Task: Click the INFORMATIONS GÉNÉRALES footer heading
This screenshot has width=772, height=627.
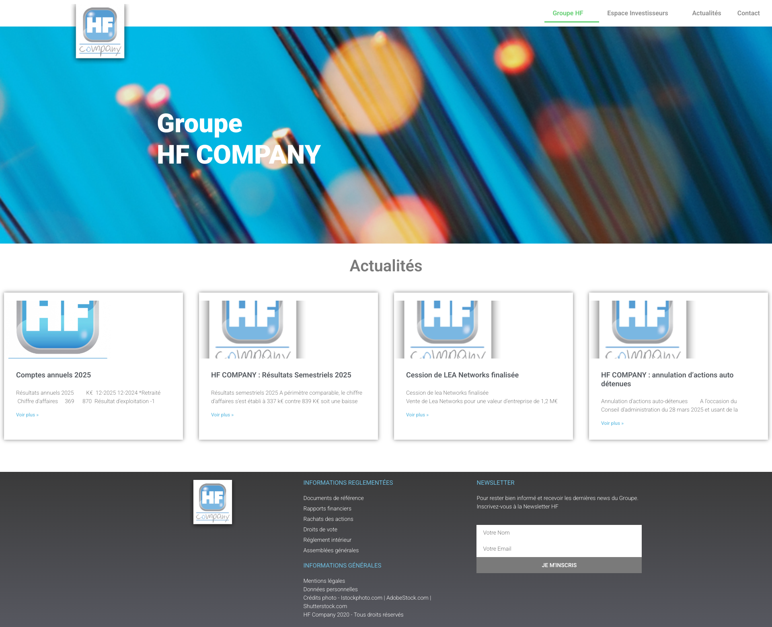Action: pos(342,566)
